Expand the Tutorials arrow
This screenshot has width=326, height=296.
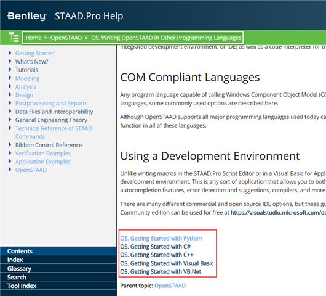pyautogui.click(x=10, y=70)
